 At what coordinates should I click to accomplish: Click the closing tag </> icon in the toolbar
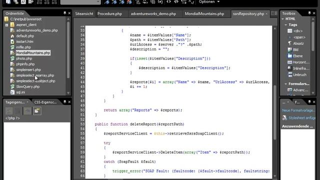click(176, 2)
